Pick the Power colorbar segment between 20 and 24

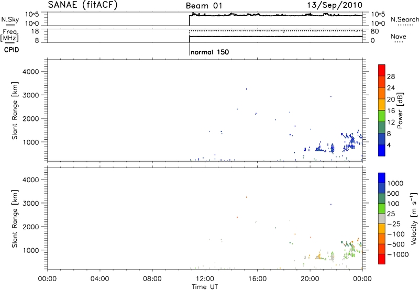(x=382, y=93)
